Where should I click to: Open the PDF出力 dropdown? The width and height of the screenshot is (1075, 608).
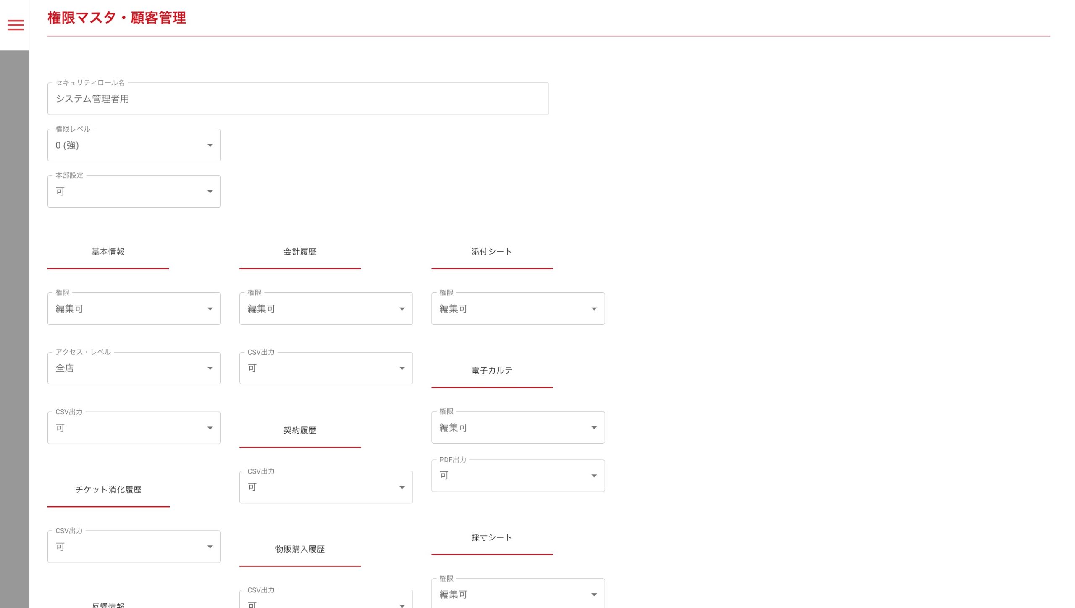pyautogui.click(x=518, y=476)
